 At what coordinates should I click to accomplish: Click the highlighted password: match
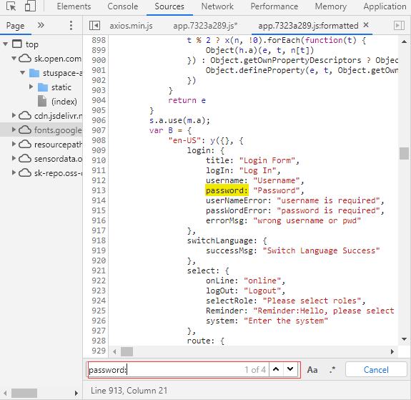click(227, 190)
